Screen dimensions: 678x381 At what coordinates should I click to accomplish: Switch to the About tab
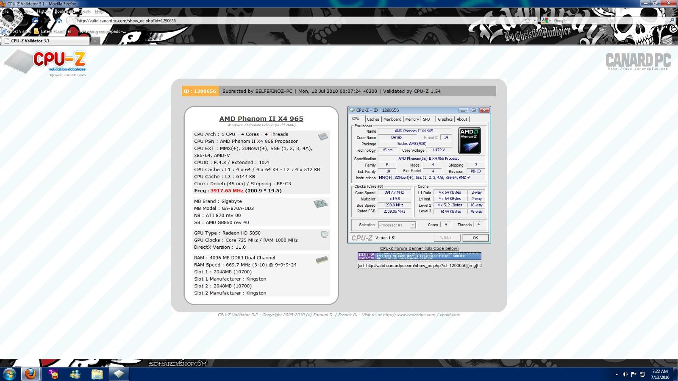[x=462, y=120]
